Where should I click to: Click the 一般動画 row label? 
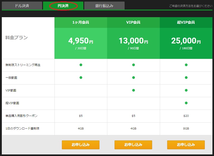[x=11, y=78]
